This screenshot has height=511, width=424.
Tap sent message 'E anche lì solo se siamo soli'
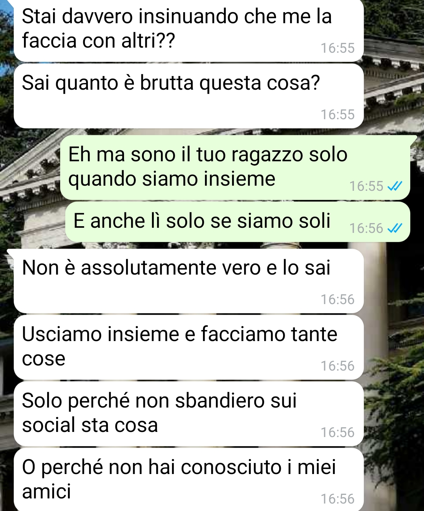238,221
